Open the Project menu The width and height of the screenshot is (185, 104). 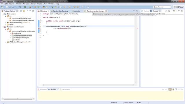(40, 4)
